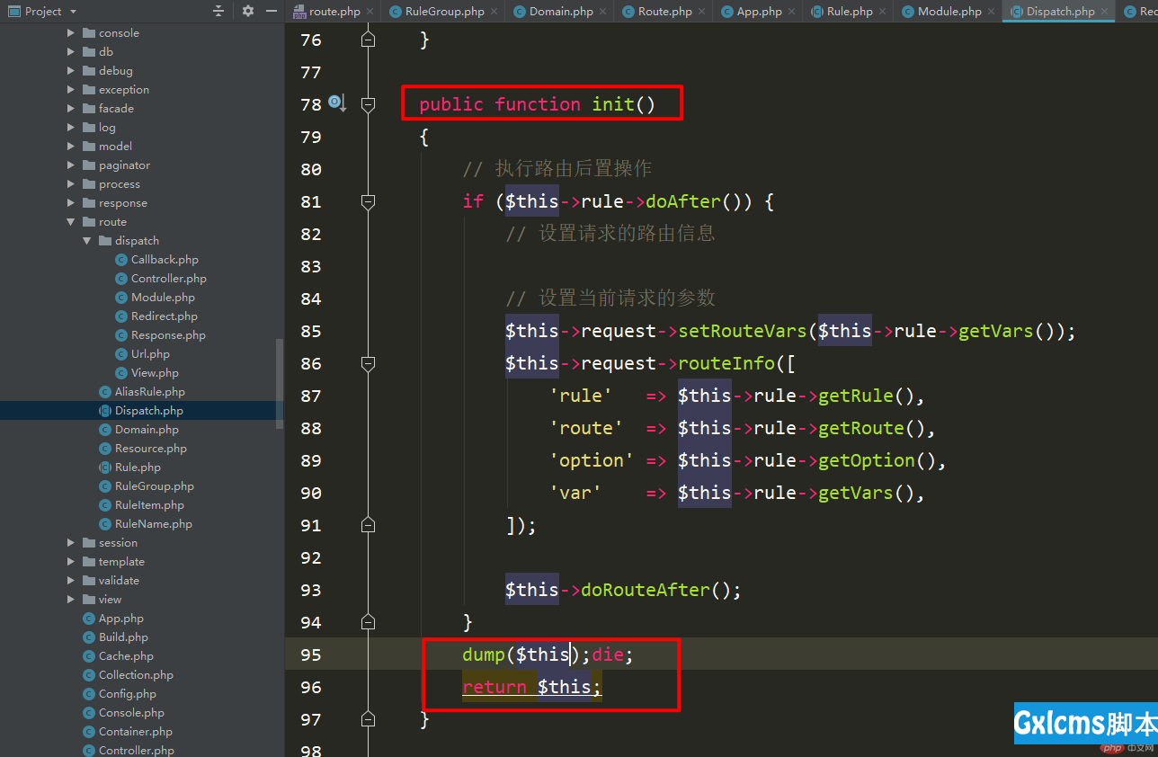Click the template folder icon

(89, 561)
